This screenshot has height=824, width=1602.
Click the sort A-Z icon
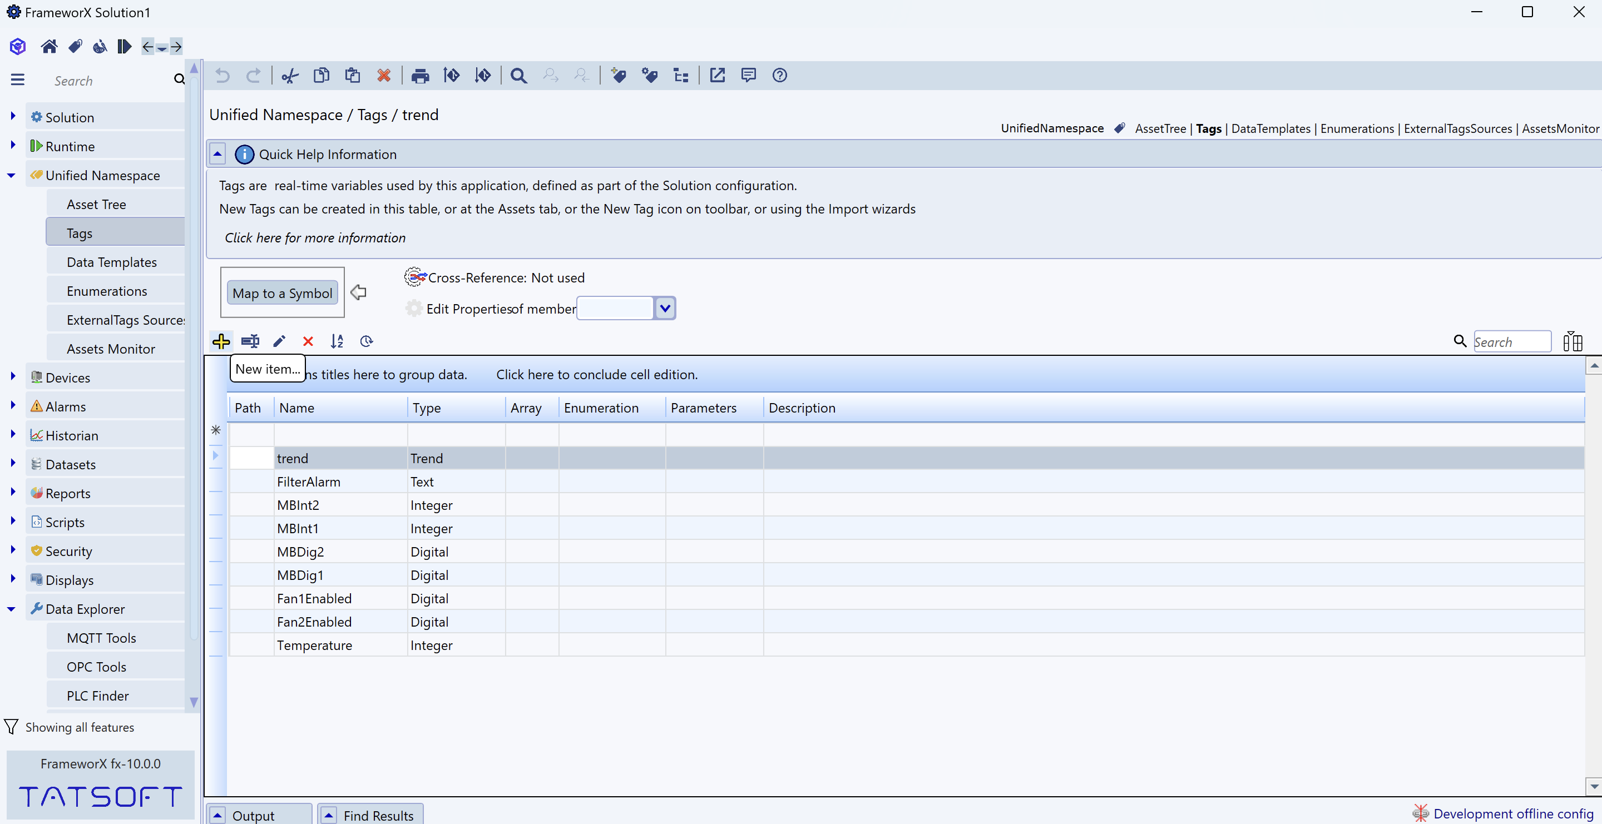[337, 341]
